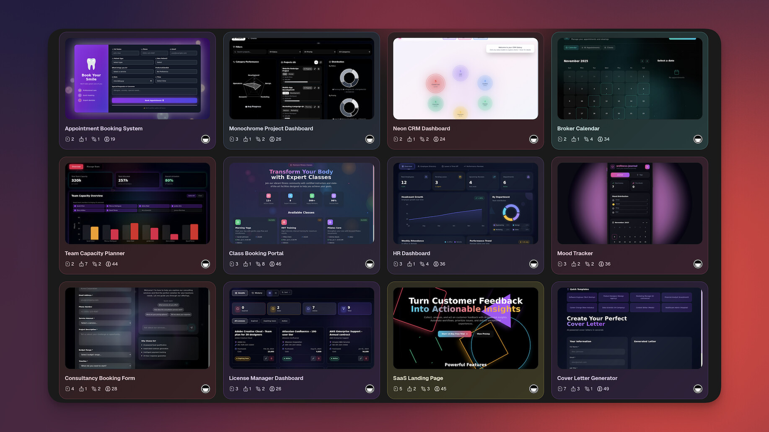Click the document icon on Cover Letter Generator card

(560, 389)
